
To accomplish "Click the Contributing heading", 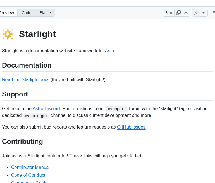I will point(22,142).
